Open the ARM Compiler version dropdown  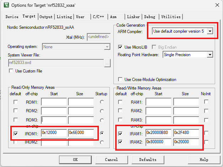[x=210, y=31]
